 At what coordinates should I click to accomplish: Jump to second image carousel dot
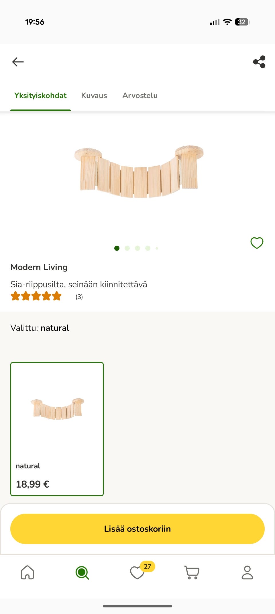point(127,248)
